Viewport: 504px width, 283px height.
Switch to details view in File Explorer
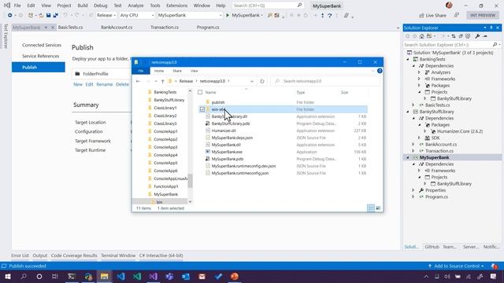click(x=371, y=208)
